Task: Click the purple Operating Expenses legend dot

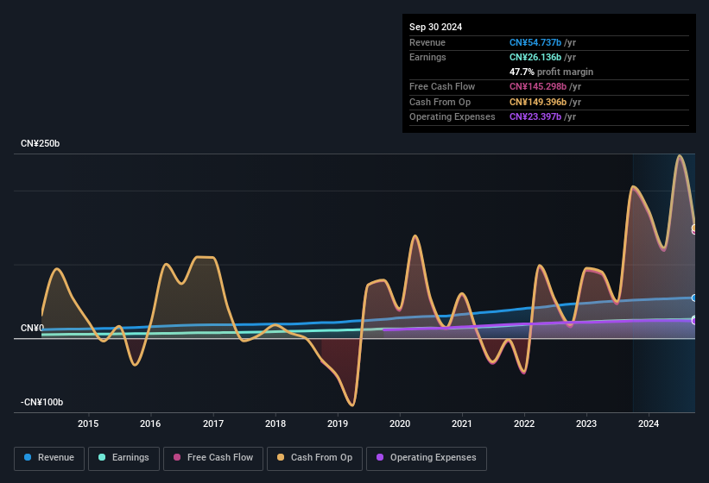Action: [x=380, y=457]
